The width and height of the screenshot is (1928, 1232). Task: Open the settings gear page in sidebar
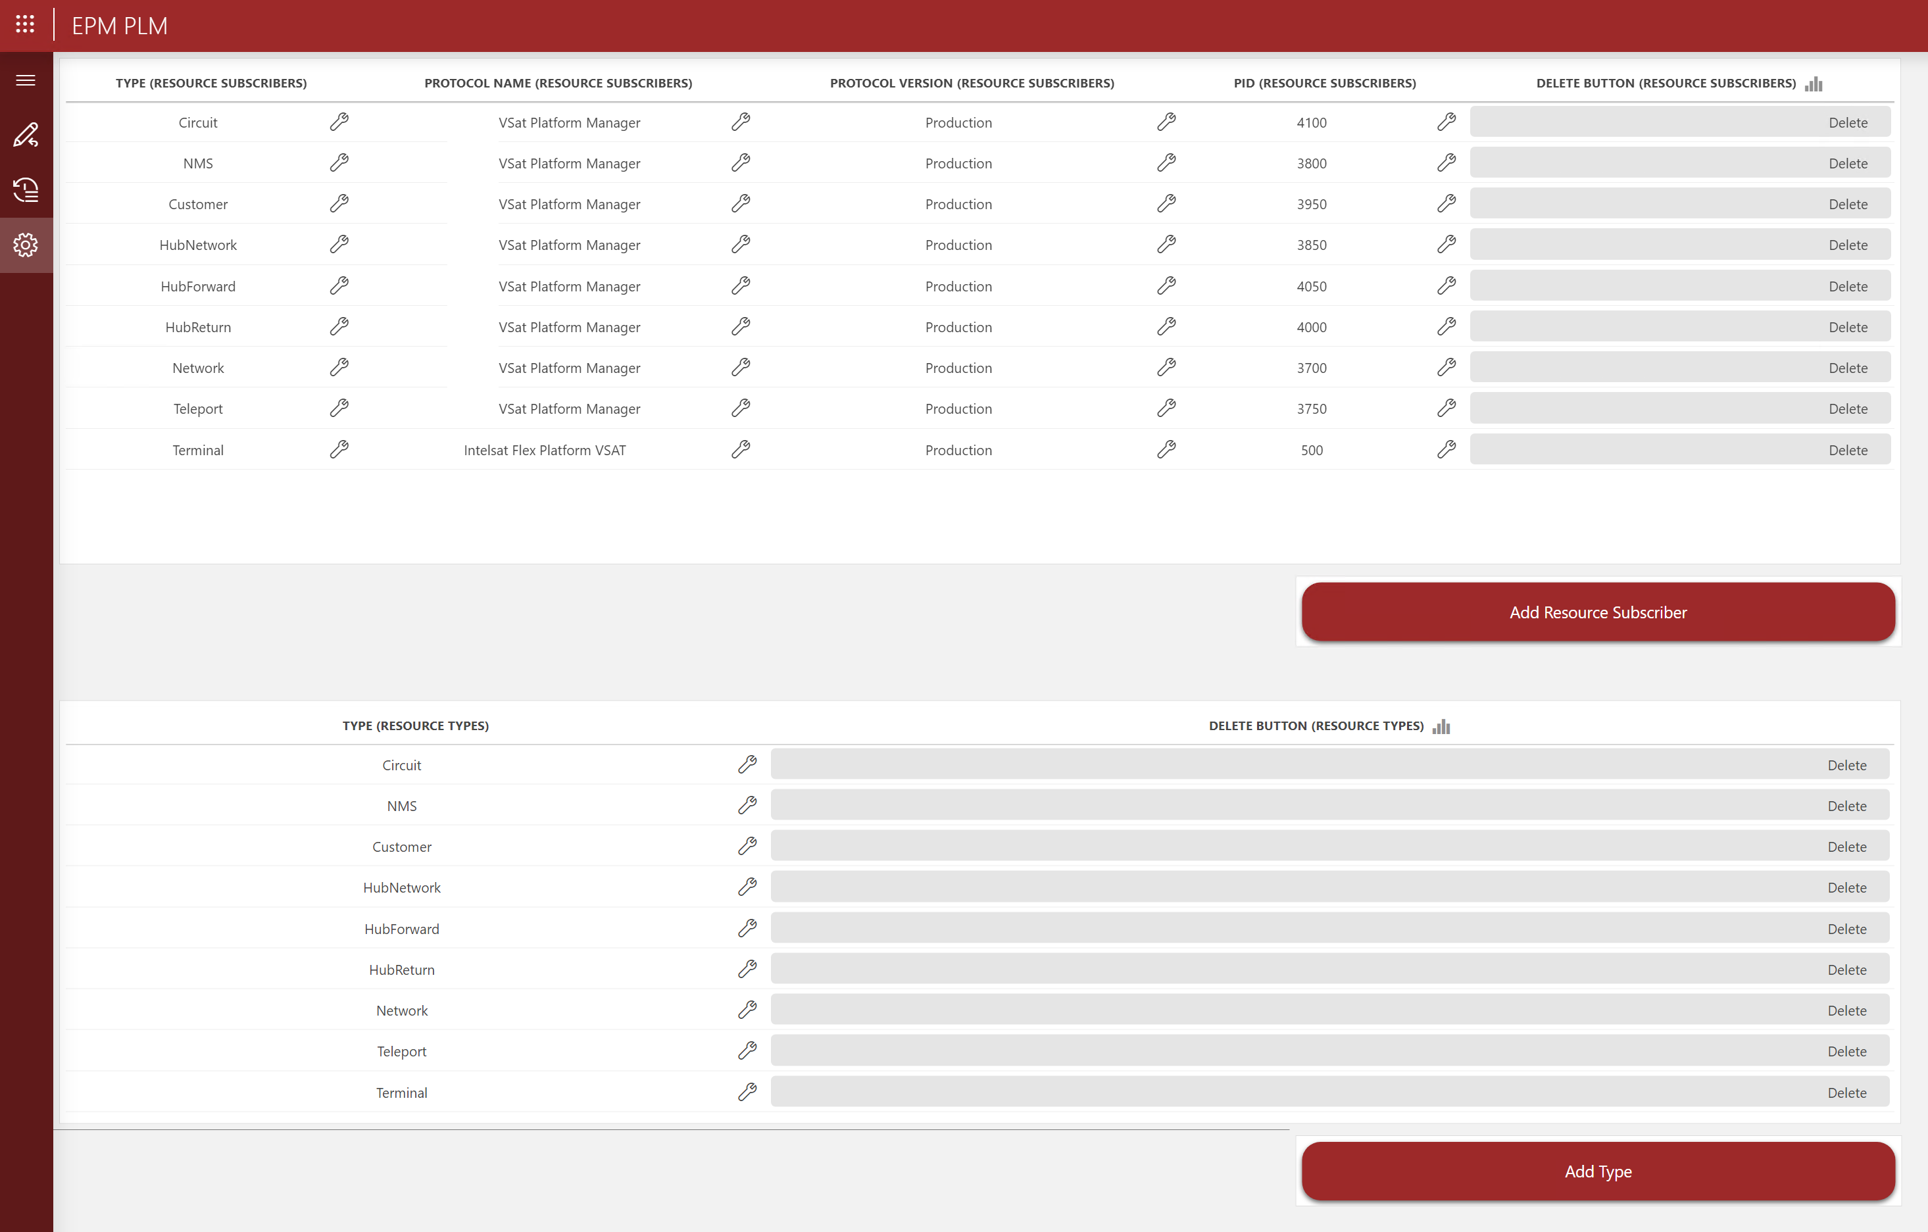click(26, 245)
